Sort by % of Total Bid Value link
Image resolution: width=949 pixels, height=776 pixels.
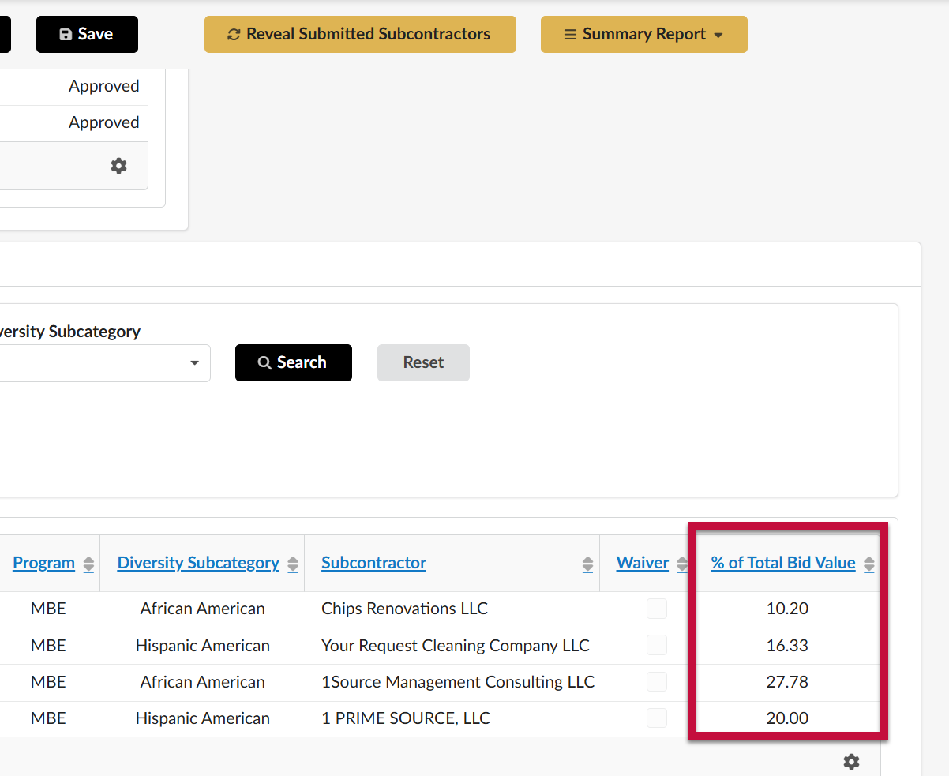(x=783, y=563)
